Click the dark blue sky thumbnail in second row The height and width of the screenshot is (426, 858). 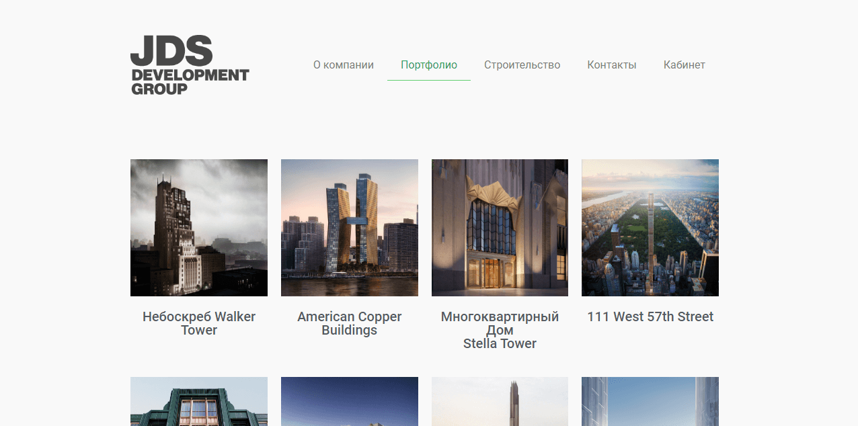click(349, 401)
